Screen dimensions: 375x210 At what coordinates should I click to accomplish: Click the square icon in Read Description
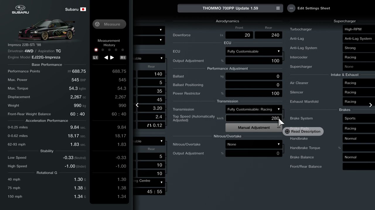click(x=287, y=132)
